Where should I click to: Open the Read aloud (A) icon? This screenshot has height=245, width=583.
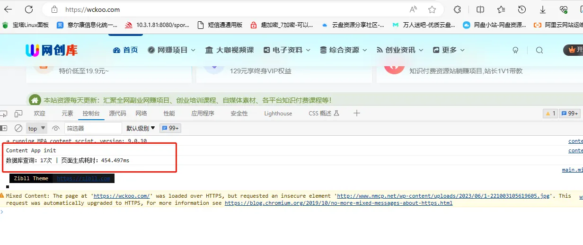(414, 9)
